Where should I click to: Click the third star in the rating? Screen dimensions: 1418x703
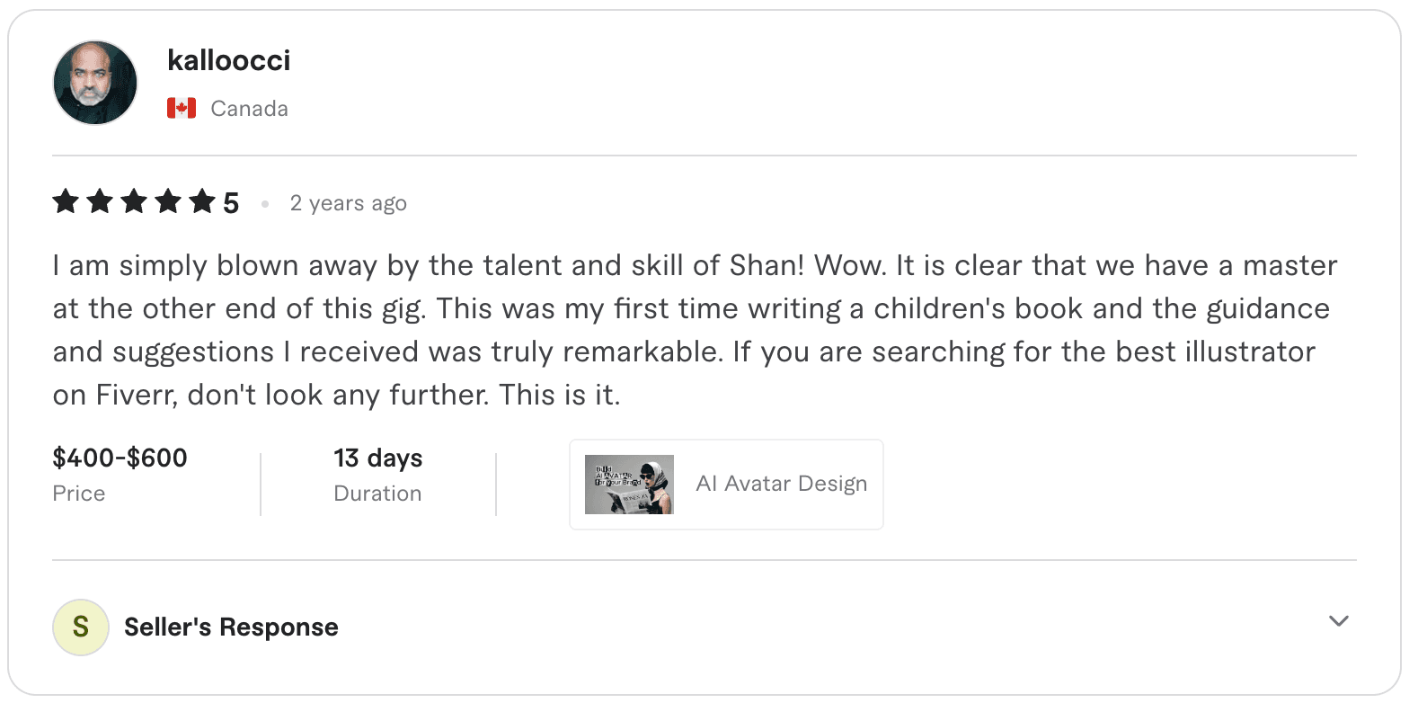[x=134, y=201]
